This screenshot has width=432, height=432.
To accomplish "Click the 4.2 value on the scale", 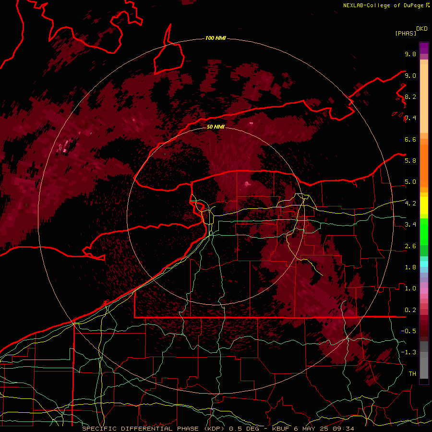I will (410, 204).
